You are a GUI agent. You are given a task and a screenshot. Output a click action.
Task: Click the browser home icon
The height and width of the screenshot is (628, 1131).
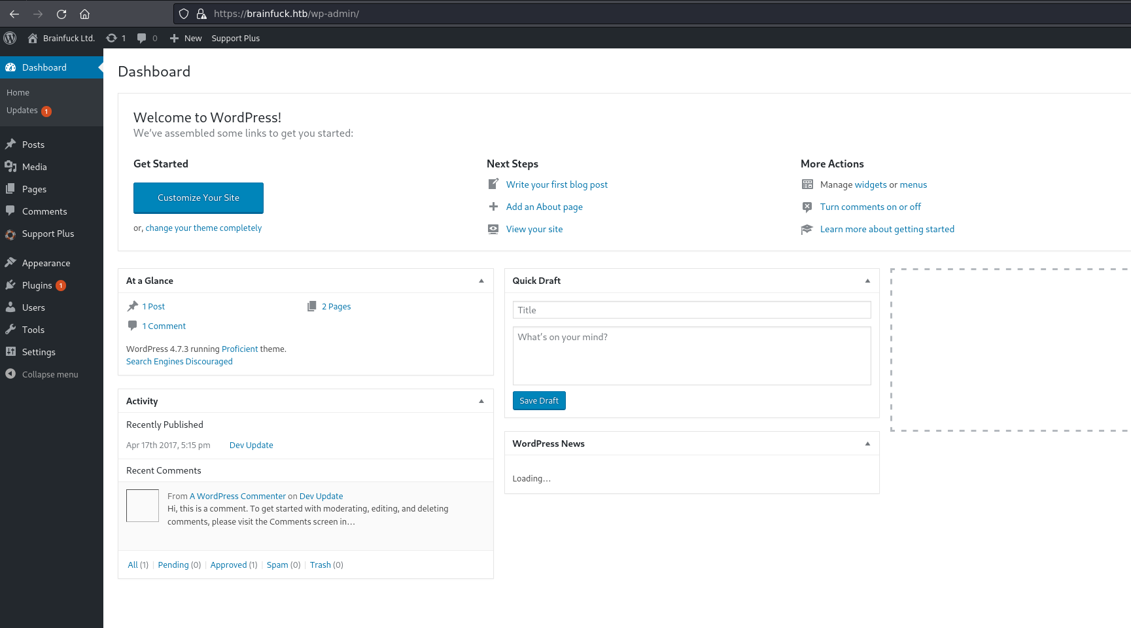tap(84, 14)
